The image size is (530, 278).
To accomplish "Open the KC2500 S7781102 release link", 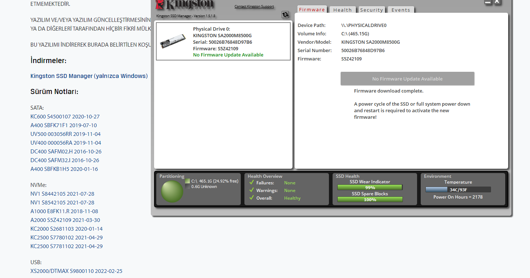I will [x=67, y=246].
